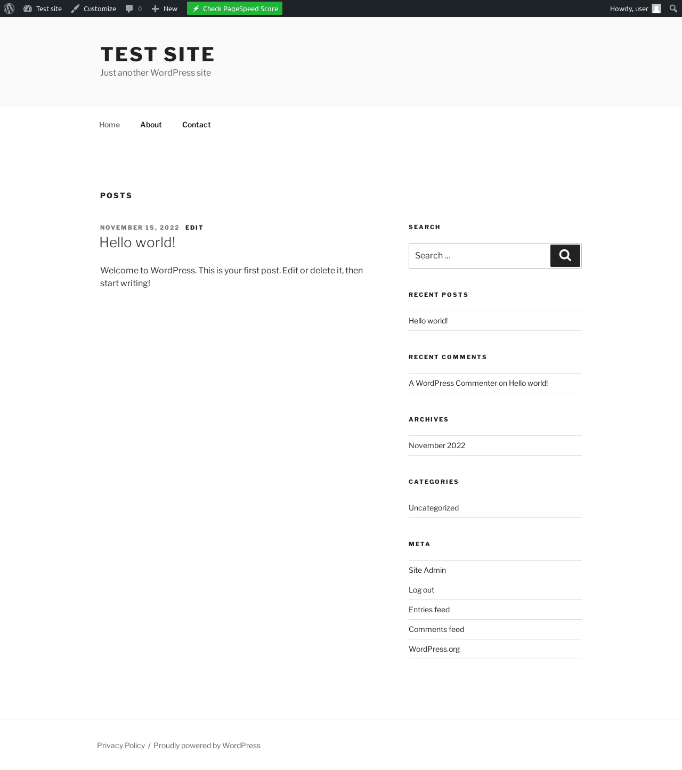Screen dimensions: 682x770
Task: Open the About menu item
Action: pos(151,125)
